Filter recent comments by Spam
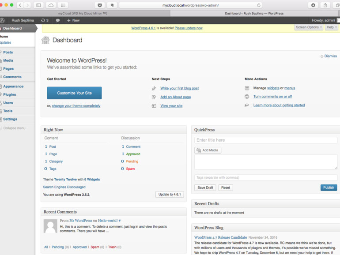The height and width of the screenshot is (255, 340). coord(95,247)
